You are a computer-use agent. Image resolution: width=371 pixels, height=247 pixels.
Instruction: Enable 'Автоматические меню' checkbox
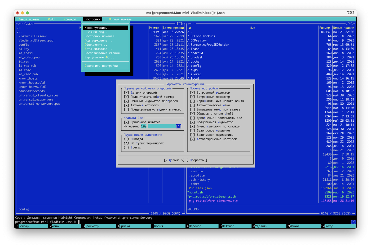192,105
